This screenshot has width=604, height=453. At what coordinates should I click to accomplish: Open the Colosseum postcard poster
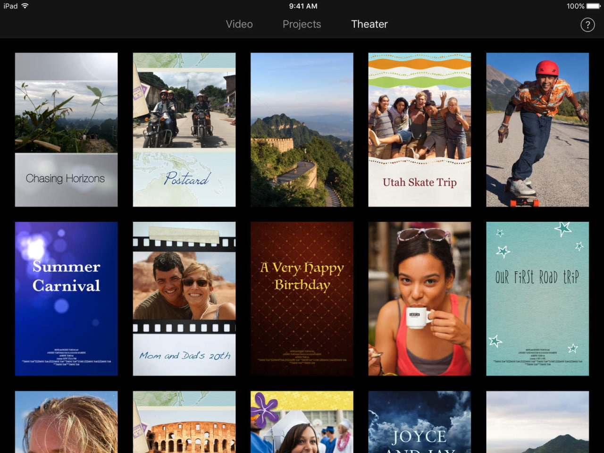pyautogui.click(x=184, y=422)
